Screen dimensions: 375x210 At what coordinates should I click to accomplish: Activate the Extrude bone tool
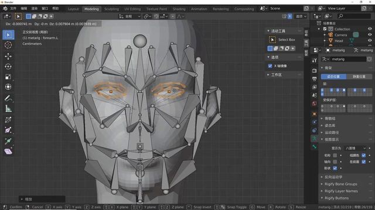click(8, 141)
